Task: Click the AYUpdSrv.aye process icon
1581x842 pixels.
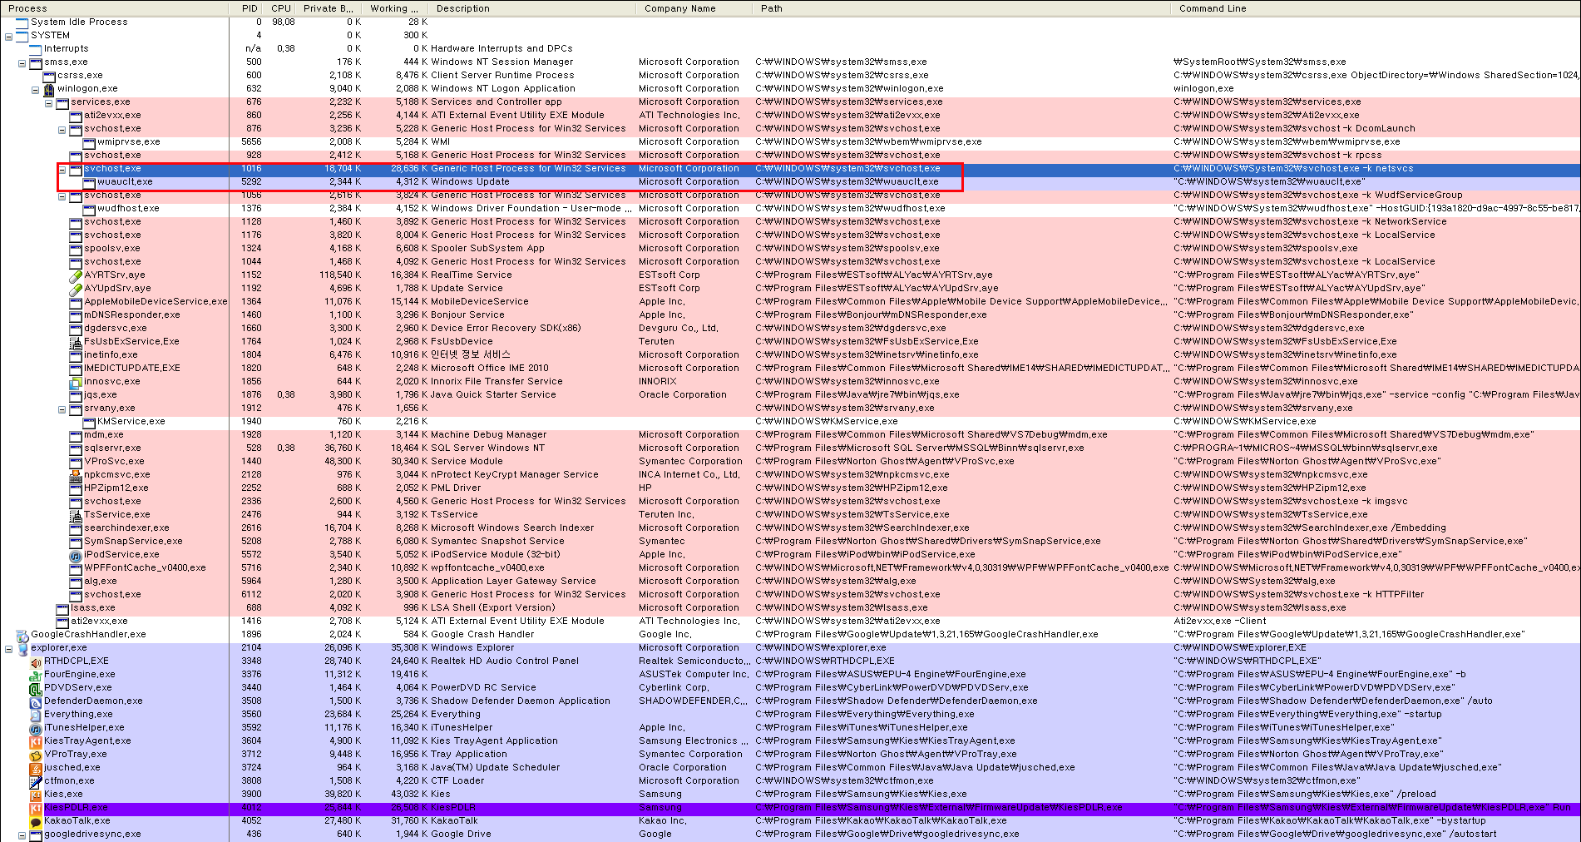Action: (76, 289)
